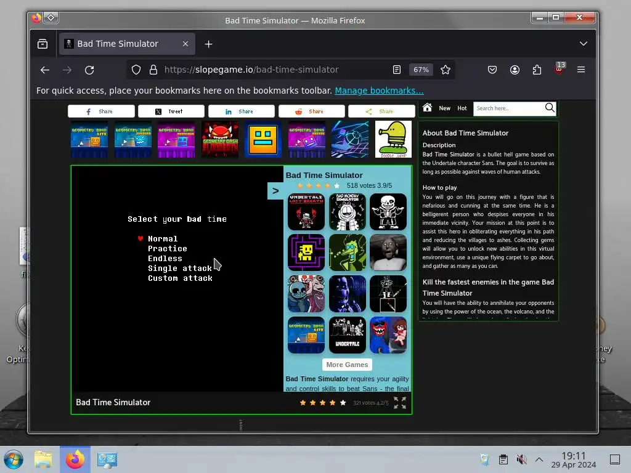
Task: Toggle fullscreen with the expand arrows icon
Action: click(x=400, y=403)
